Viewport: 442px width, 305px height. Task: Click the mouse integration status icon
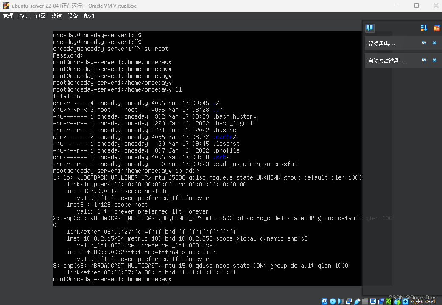pos(397,302)
